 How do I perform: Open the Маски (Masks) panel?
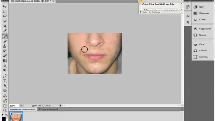pyautogui.click(x=203, y=35)
